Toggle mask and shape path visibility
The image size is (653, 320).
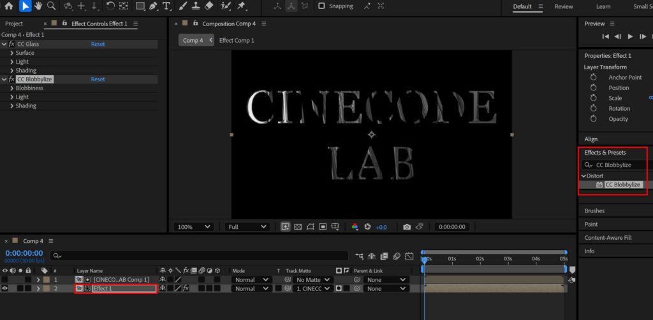click(x=311, y=227)
